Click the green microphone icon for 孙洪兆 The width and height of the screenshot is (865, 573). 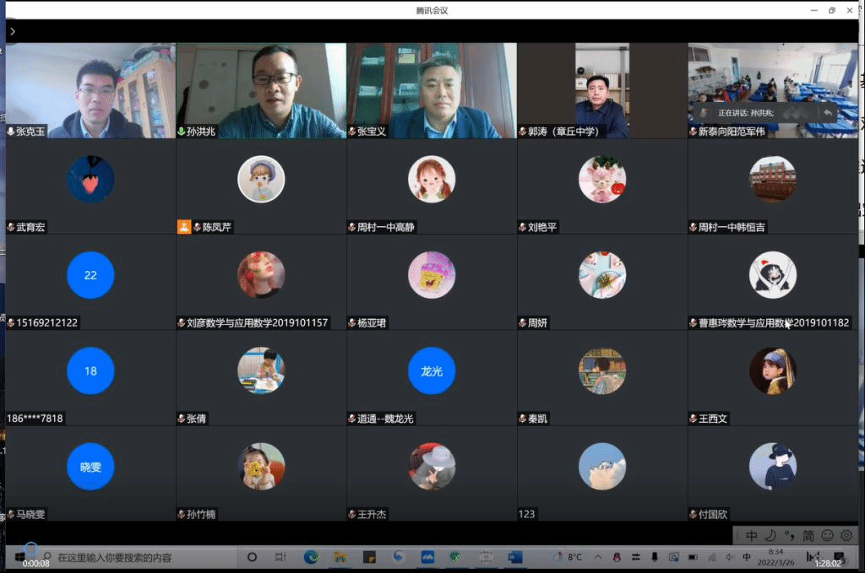tap(181, 132)
